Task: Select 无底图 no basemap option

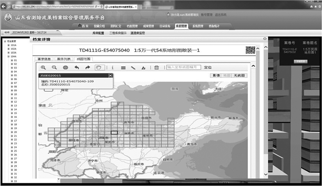Action: (x=240, y=75)
